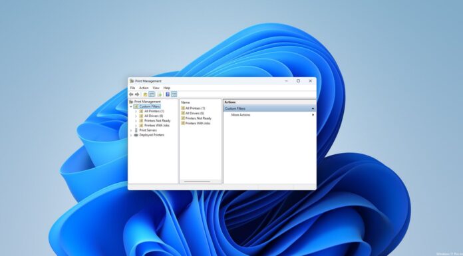Click the Printers With Jobs tree filter icon
Viewport: 463px width, 256px height.
click(x=141, y=126)
